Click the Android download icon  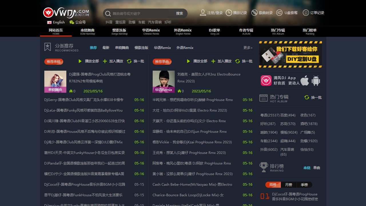tap(316, 80)
